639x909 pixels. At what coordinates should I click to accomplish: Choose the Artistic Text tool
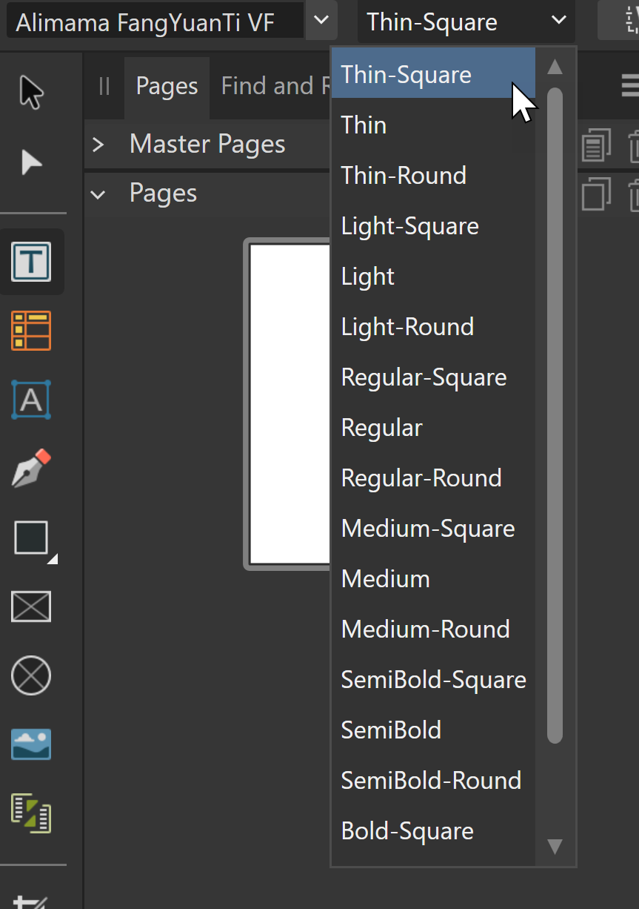pos(31,400)
